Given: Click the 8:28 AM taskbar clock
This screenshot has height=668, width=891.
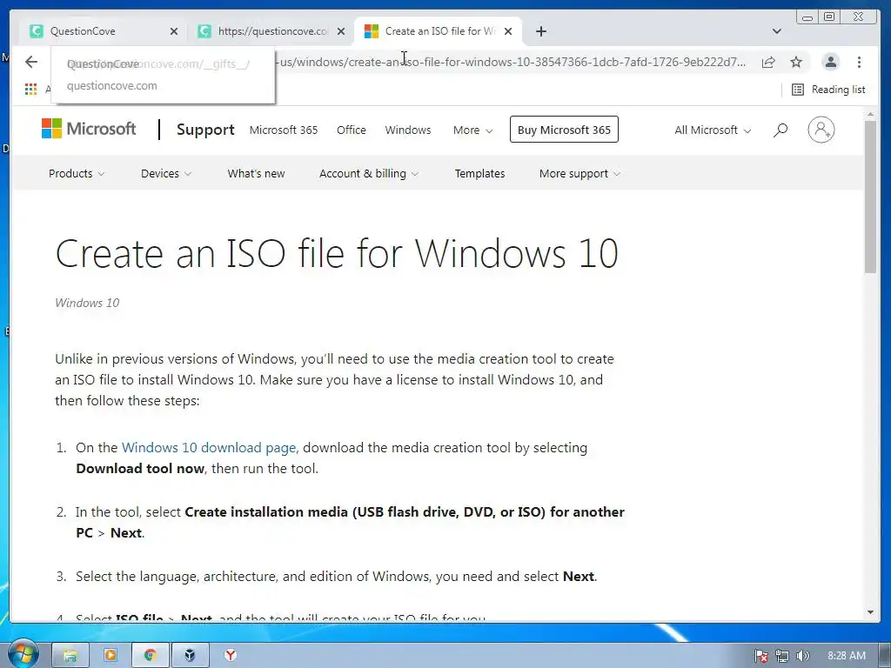Looking at the screenshot, I should (x=846, y=656).
